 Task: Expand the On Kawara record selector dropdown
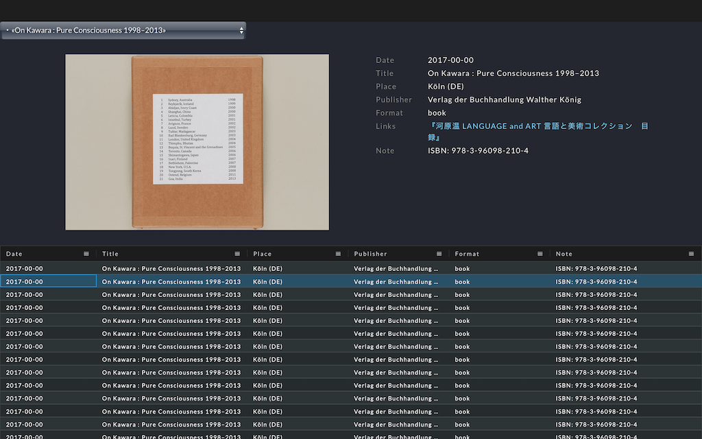(123, 31)
